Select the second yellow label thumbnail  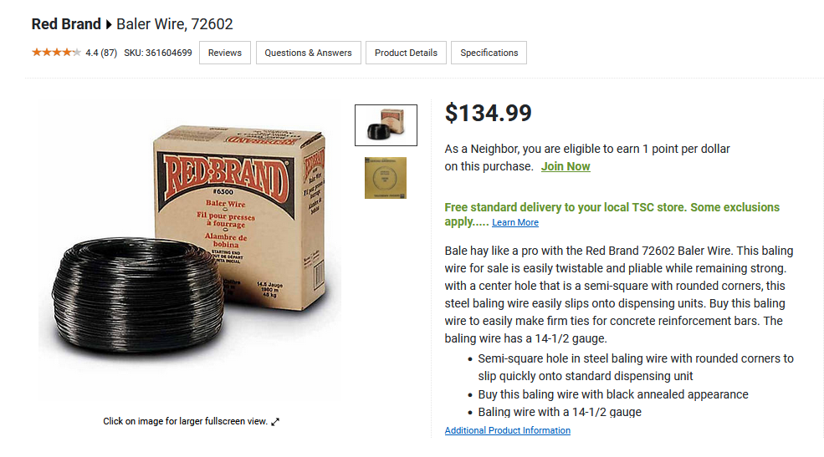(x=386, y=178)
